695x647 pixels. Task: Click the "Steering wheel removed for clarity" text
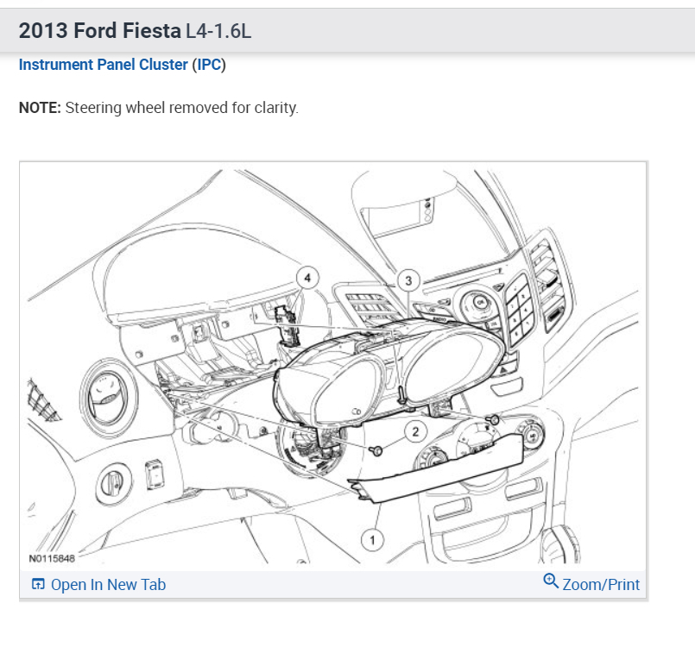tap(181, 109)
